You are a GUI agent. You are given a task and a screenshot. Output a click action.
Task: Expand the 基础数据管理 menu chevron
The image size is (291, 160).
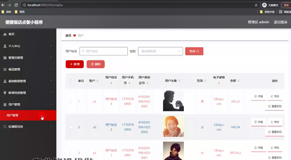(x=51, y=81)
